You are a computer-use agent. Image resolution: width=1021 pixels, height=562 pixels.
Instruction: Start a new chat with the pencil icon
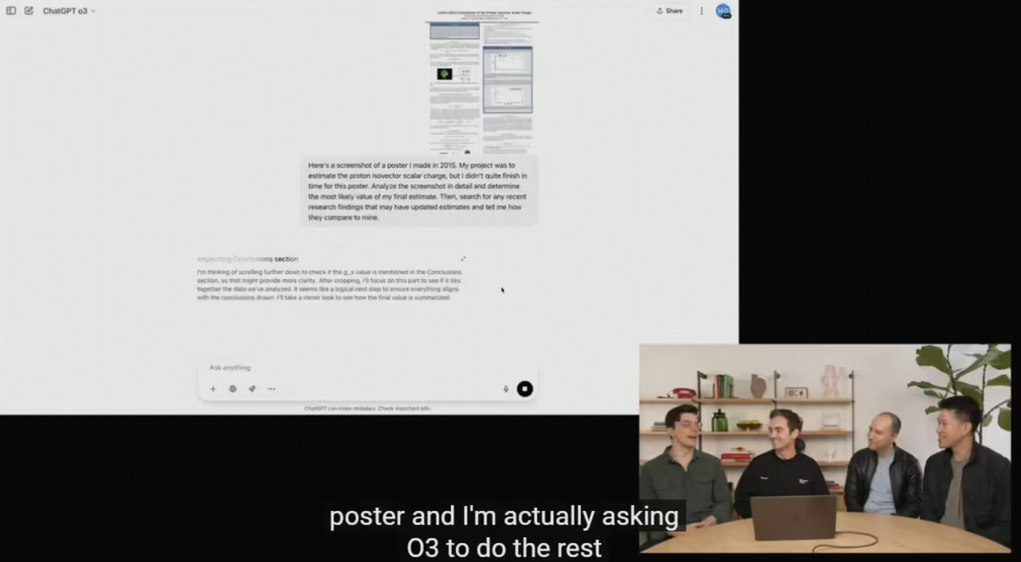tap(29, 11)
